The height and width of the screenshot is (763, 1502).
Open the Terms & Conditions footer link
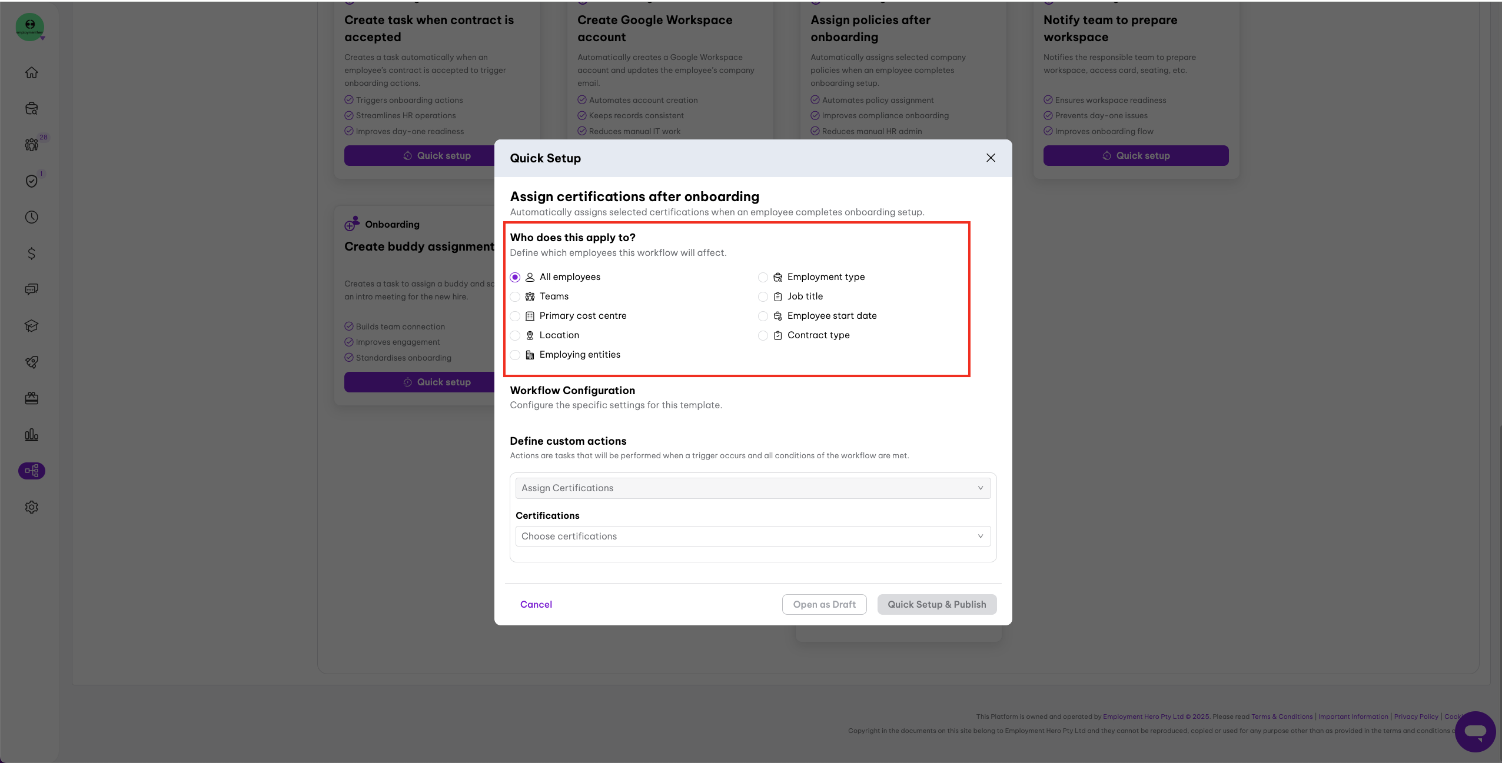tap(1281, 717)
